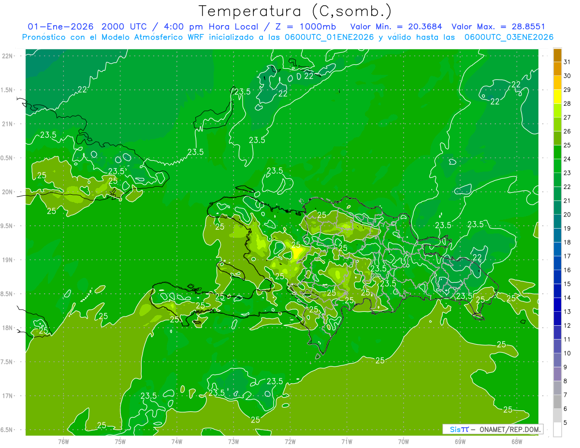Select the date text '01-Ene-2026'
Viewport: 580px width, 448px height.
60,27
